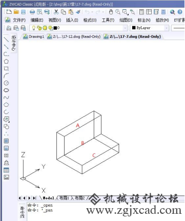This screenshot has height=221, width=185.
Task: Switch to the 布局1 layout tab
Action: (x=64, y=198)
